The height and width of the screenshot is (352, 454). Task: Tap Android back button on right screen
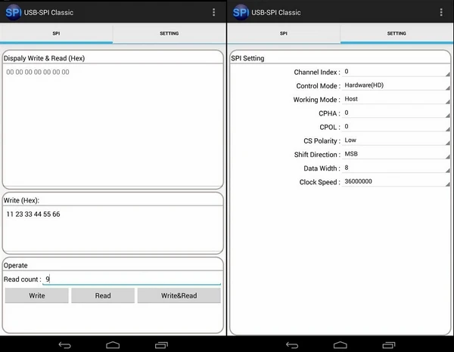coord(292,344)
